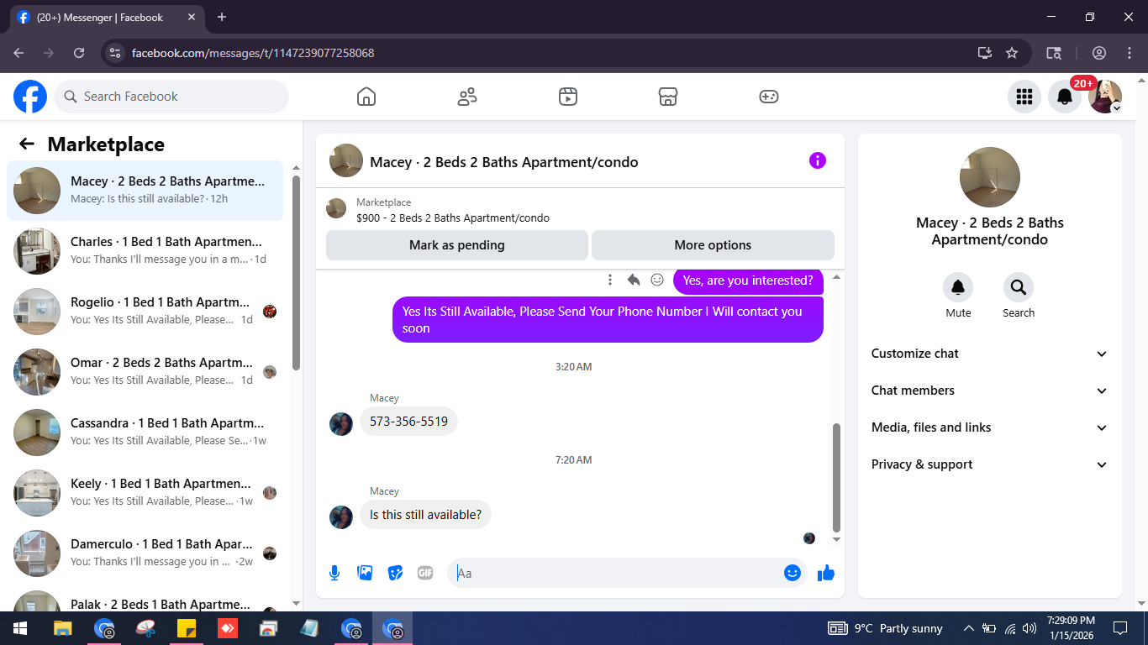Open the emoji picker in message box

(792, 573)
